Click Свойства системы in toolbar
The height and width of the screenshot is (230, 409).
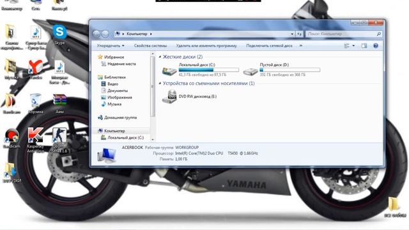(150, 45)
